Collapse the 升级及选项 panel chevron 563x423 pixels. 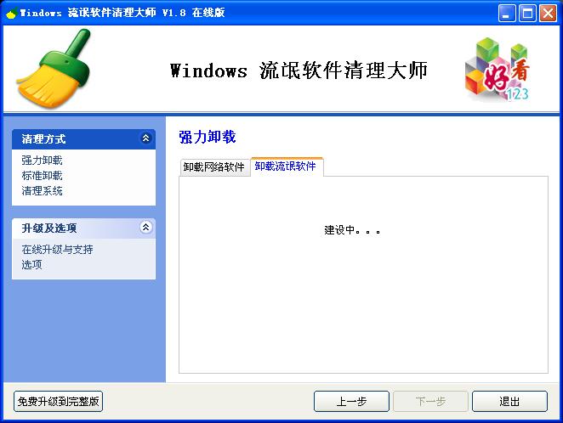tap(145, 227)
